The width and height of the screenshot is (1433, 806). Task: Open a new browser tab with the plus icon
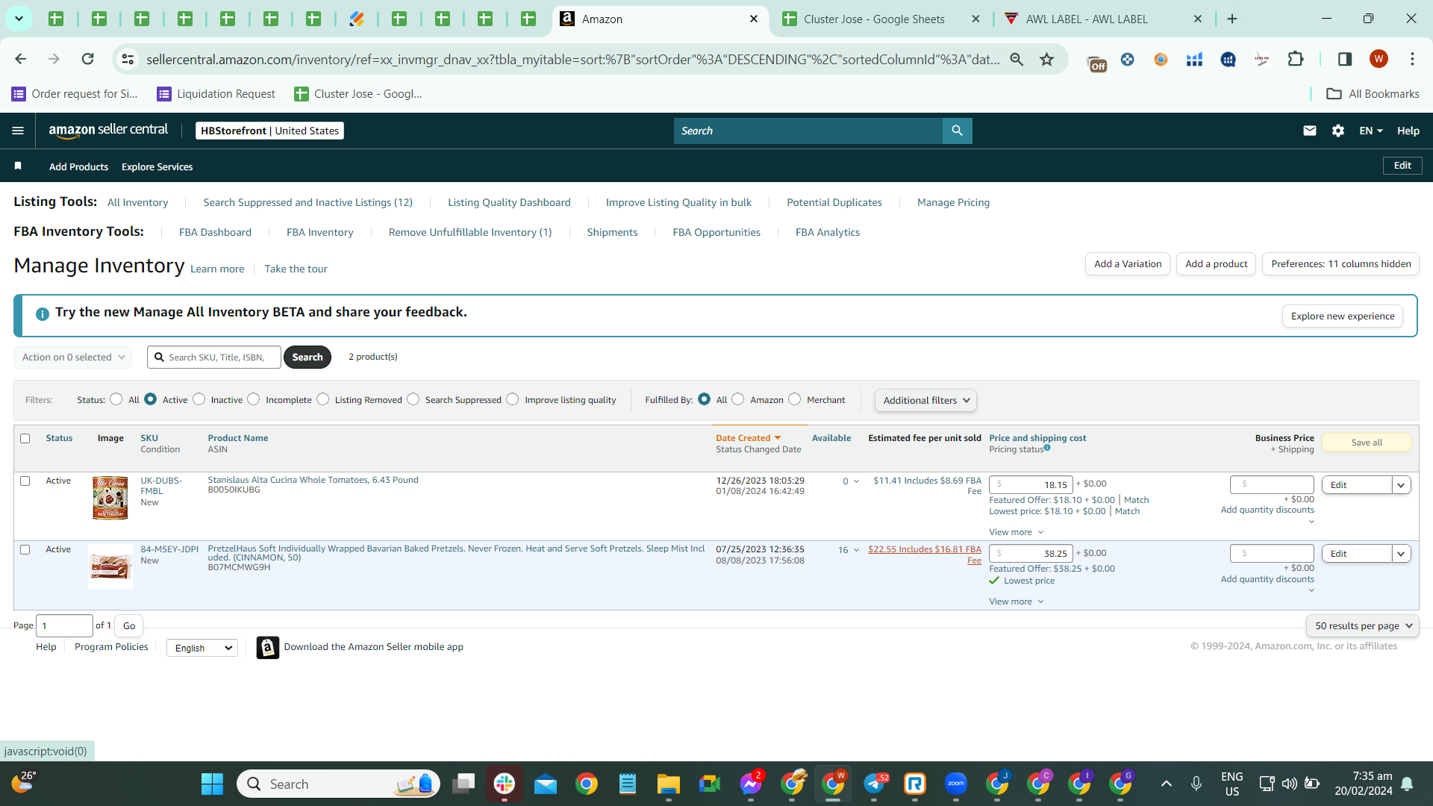(x=1232, y=19)
